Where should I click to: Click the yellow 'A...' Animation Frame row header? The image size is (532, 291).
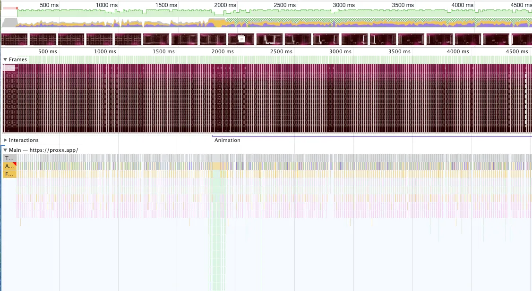(8, 166)
